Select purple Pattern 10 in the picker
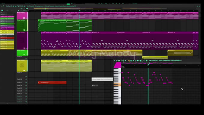Screen dimensions: 204x115 pos(7,29)
